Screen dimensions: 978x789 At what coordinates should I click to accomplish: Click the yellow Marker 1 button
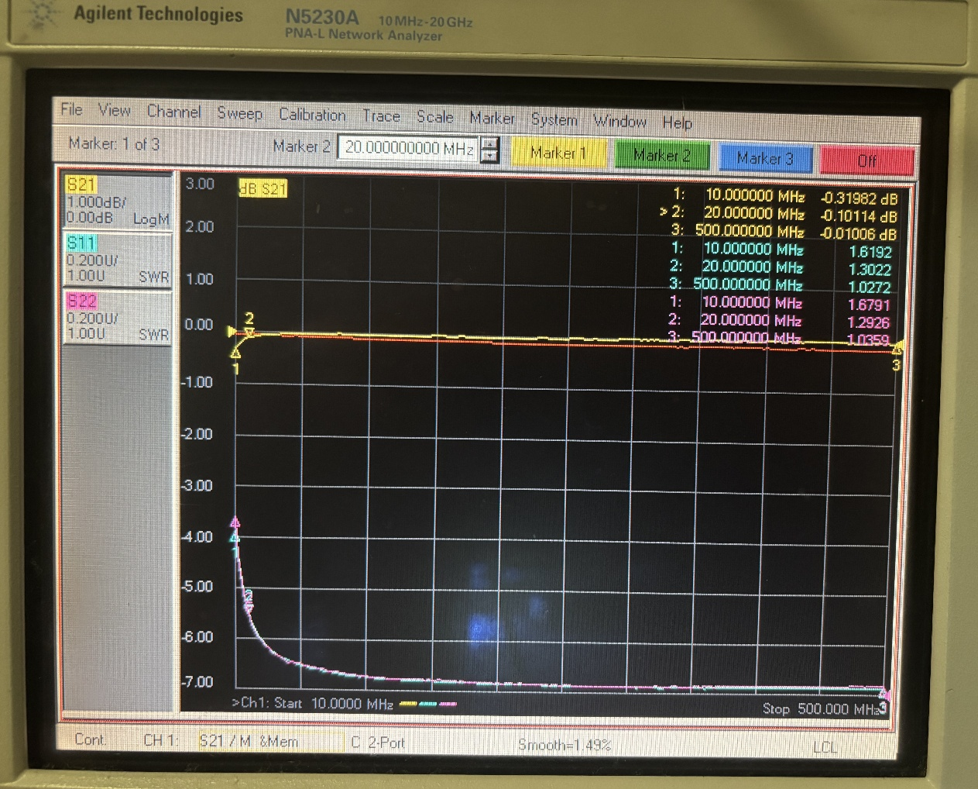tap(558, 153)
